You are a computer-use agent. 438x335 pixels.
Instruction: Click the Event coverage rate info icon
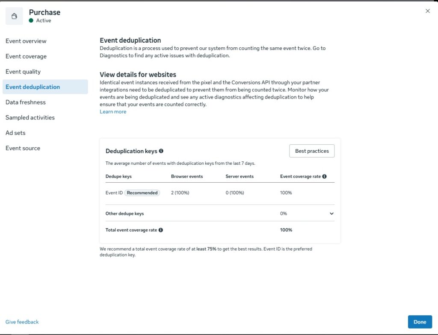[x=324, y=176]
